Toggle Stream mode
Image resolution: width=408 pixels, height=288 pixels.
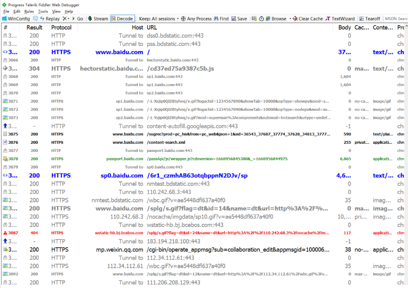click(x=98, y=19)
